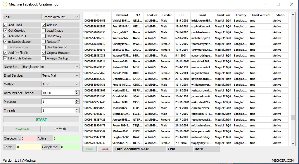
Task: Decrease Threads count with down arrow
Action: coord(77,112)
